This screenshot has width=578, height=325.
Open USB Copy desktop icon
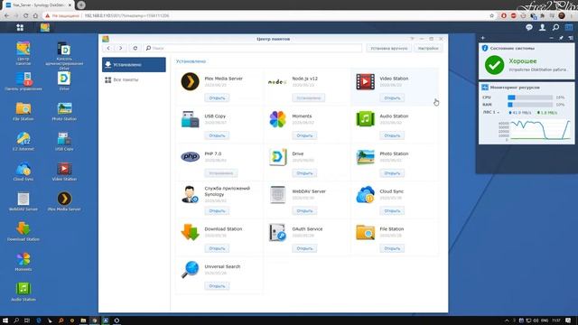(x=64, y=142)
